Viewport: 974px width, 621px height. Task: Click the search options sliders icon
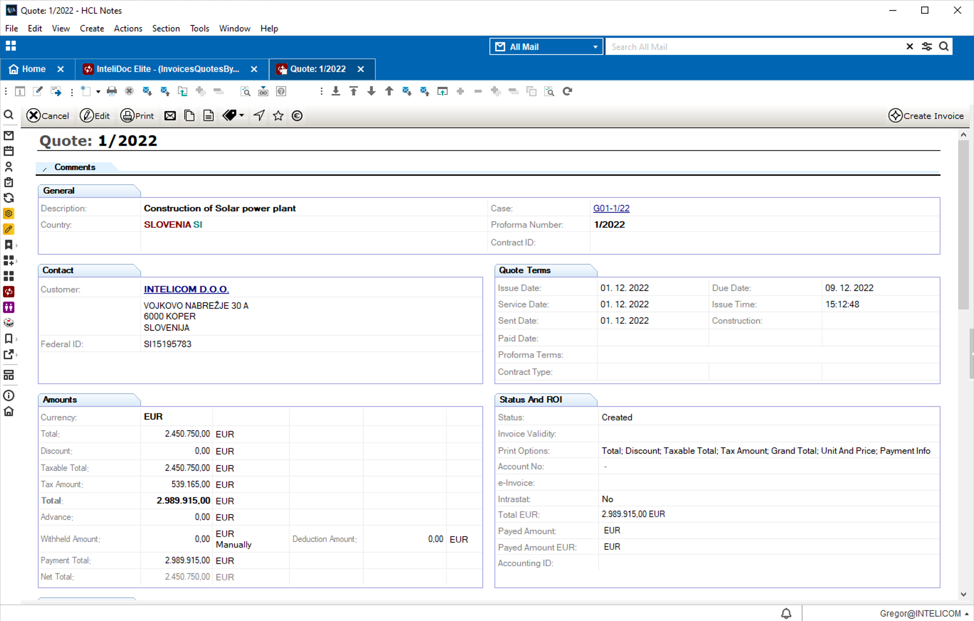927,47
